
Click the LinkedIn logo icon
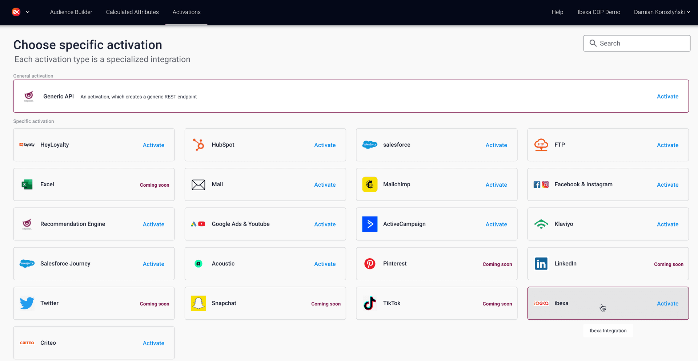[x=541, y=264]
